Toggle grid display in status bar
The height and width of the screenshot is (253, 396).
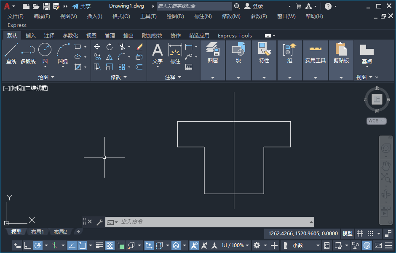(x=360, y=234)
